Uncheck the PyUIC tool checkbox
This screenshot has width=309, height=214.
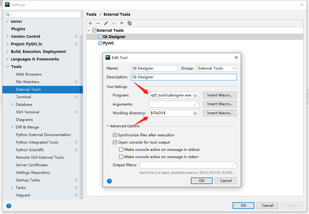pos(100,43)
